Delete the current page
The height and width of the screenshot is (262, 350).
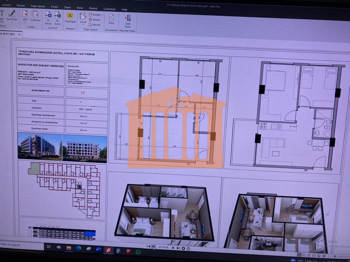[x=94, y=20]
